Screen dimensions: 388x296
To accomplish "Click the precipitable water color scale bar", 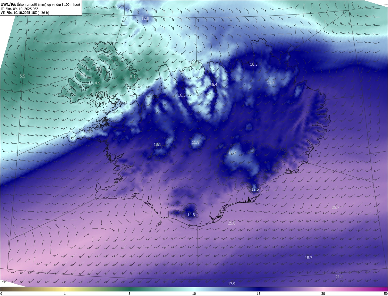I will 194,289.
